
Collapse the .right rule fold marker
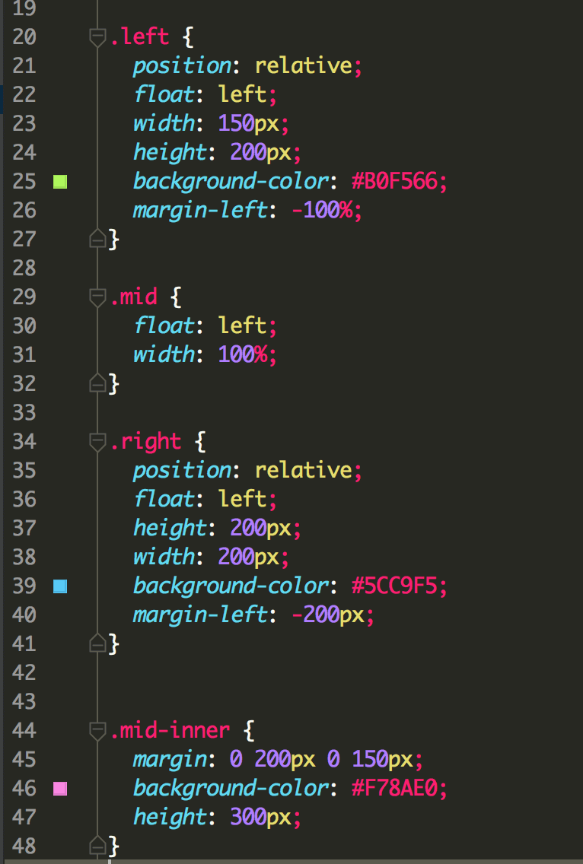(x=97, y=442)
